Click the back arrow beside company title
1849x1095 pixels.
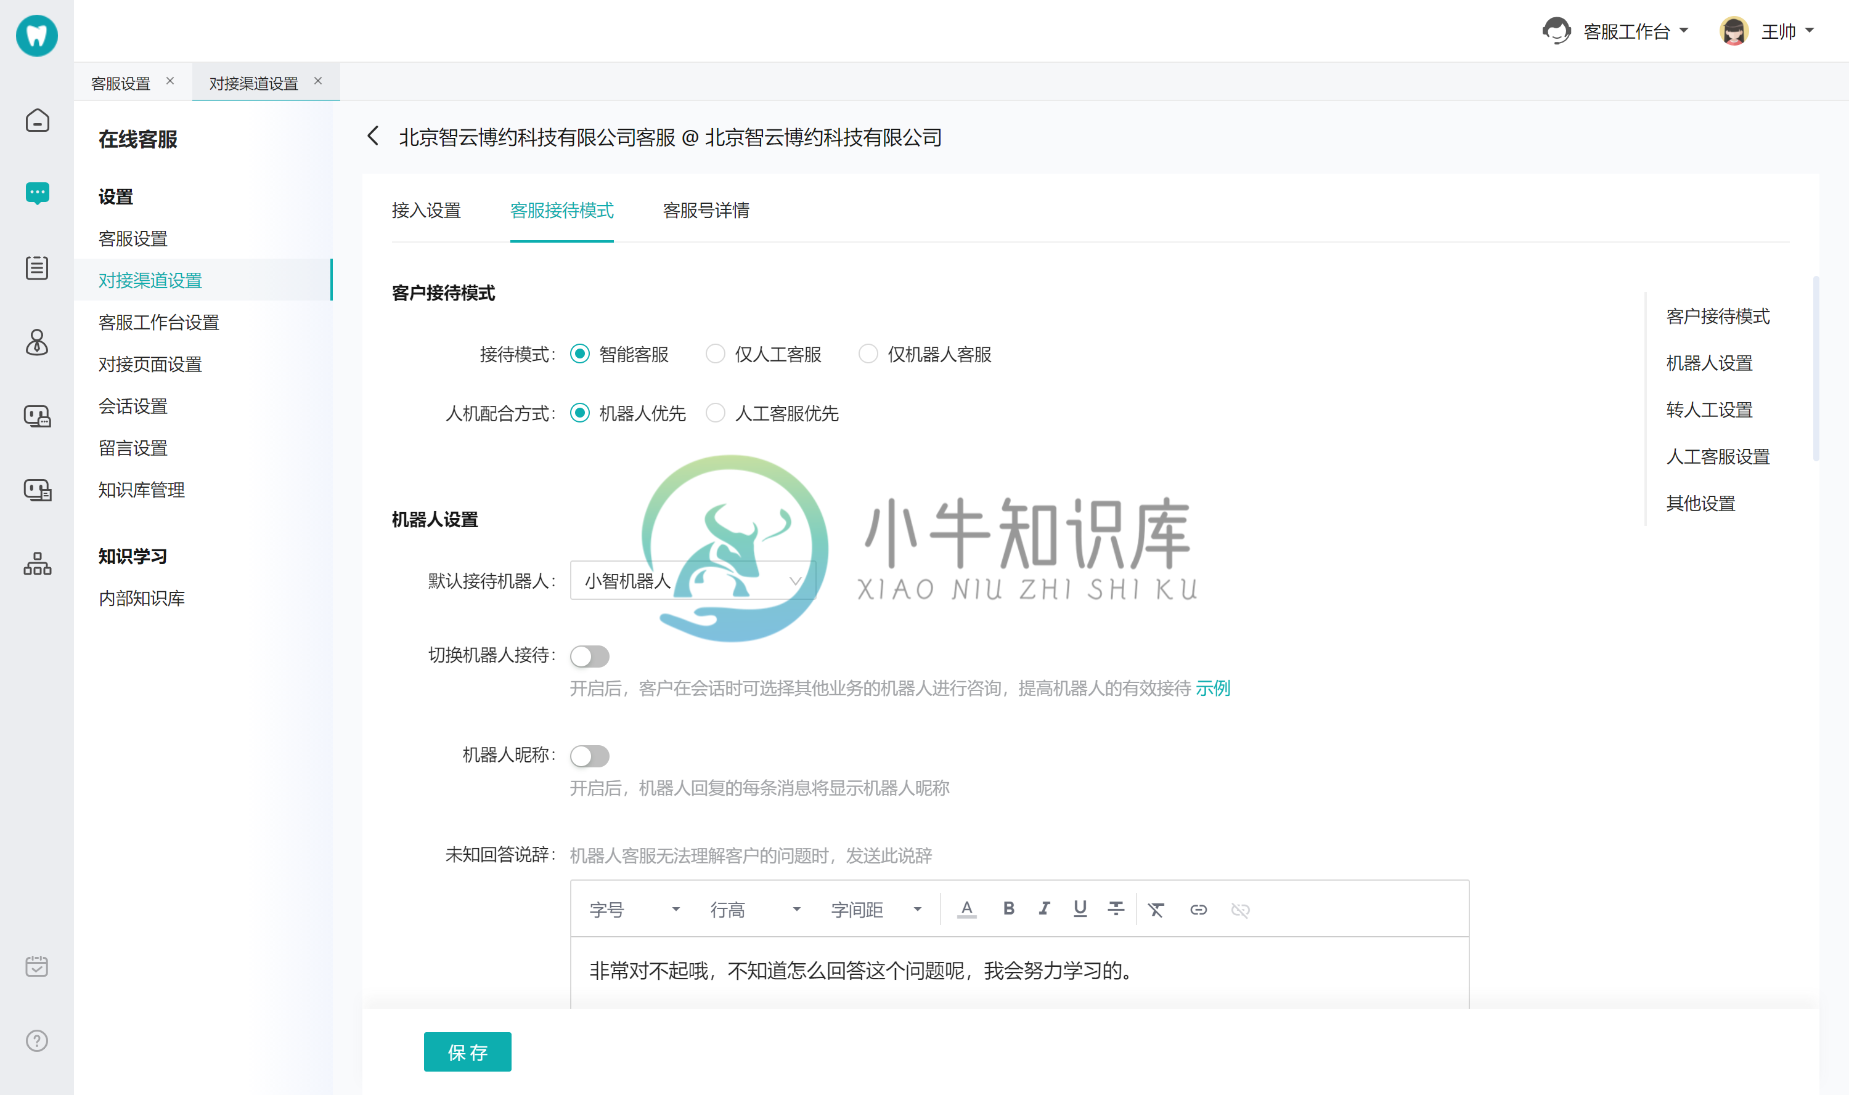373,137
